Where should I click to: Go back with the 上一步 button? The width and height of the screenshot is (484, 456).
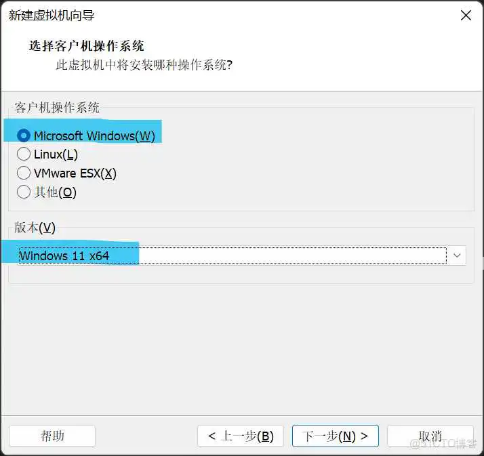(x=241, y=436)
